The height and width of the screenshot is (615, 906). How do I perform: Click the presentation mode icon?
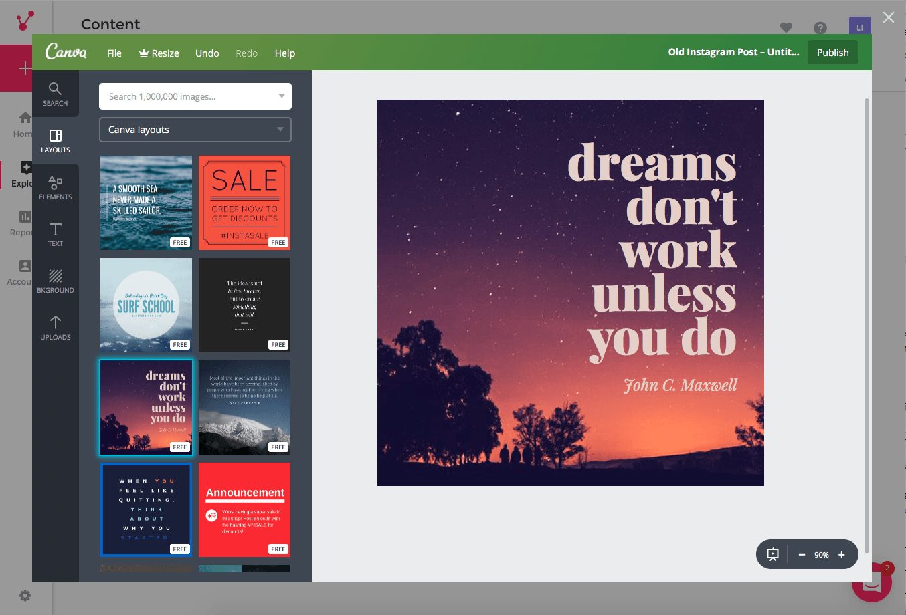[x=773, y=554]
